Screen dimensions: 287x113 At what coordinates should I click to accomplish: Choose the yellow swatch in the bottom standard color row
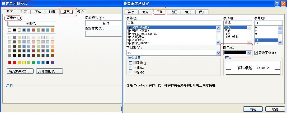click(24, 63)
